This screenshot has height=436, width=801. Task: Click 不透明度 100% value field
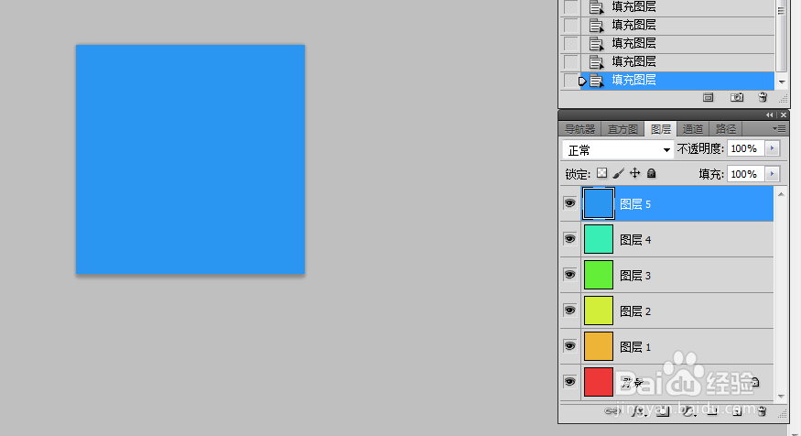pos(746,148)
